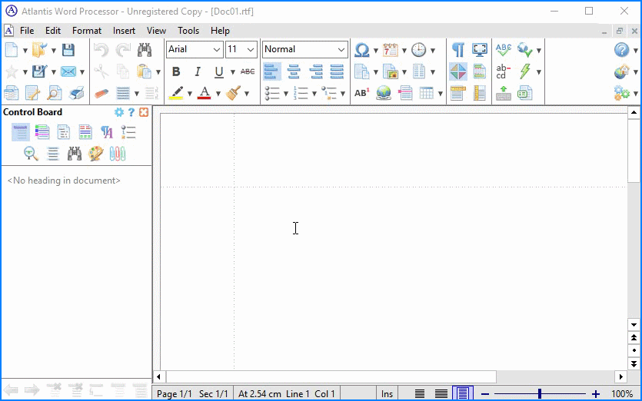Click the Format Painter brush icon
This screenshot has height=401, width=642.
click(x=234, y=93)
